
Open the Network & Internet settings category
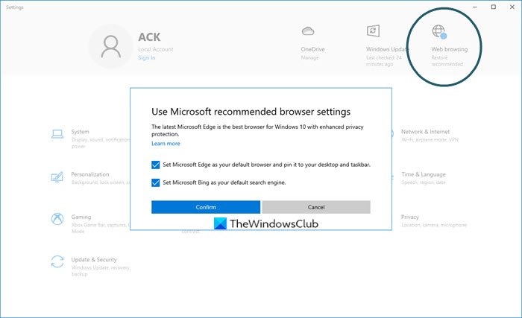(x=430, y=136)
